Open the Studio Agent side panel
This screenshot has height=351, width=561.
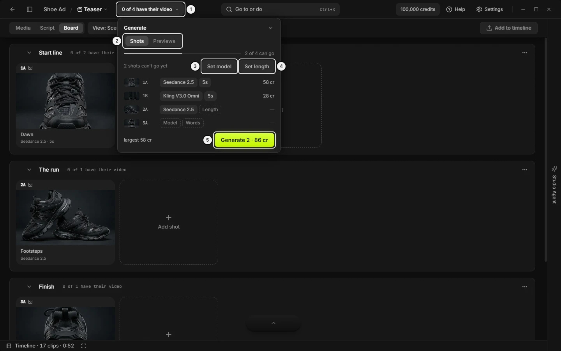click(x=554, y=184)
